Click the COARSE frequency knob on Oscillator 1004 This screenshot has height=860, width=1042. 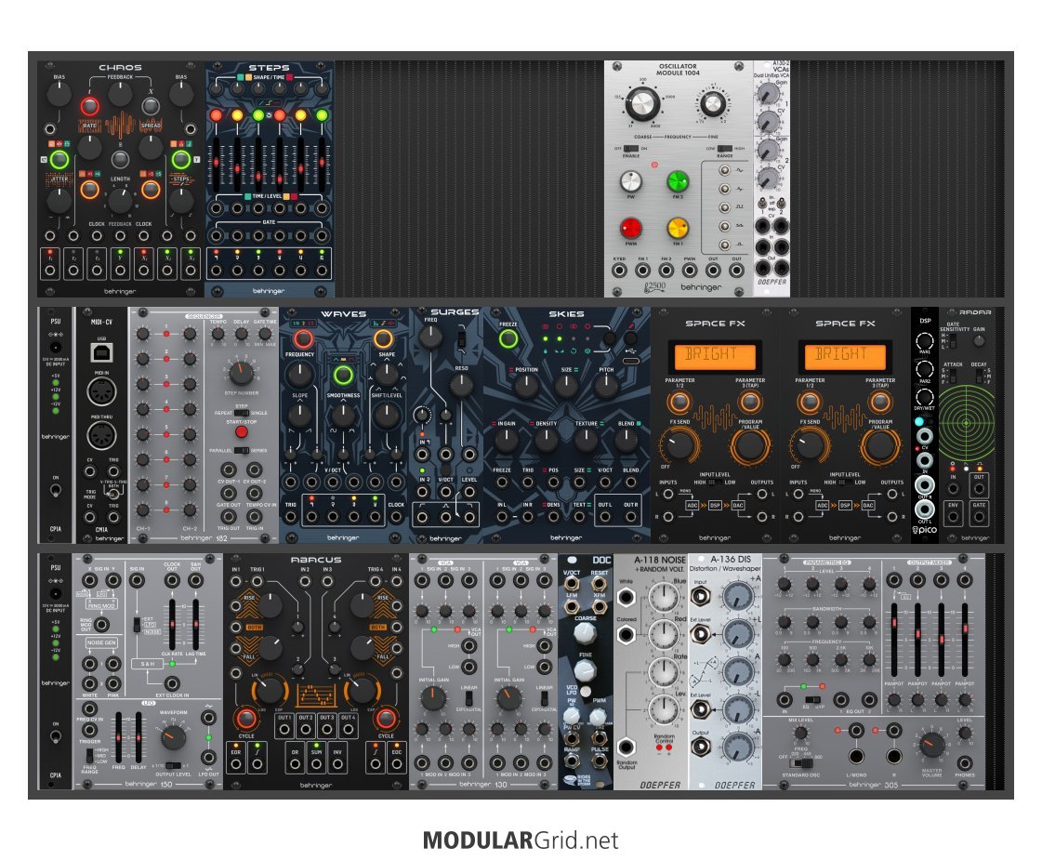click(642, 104)
